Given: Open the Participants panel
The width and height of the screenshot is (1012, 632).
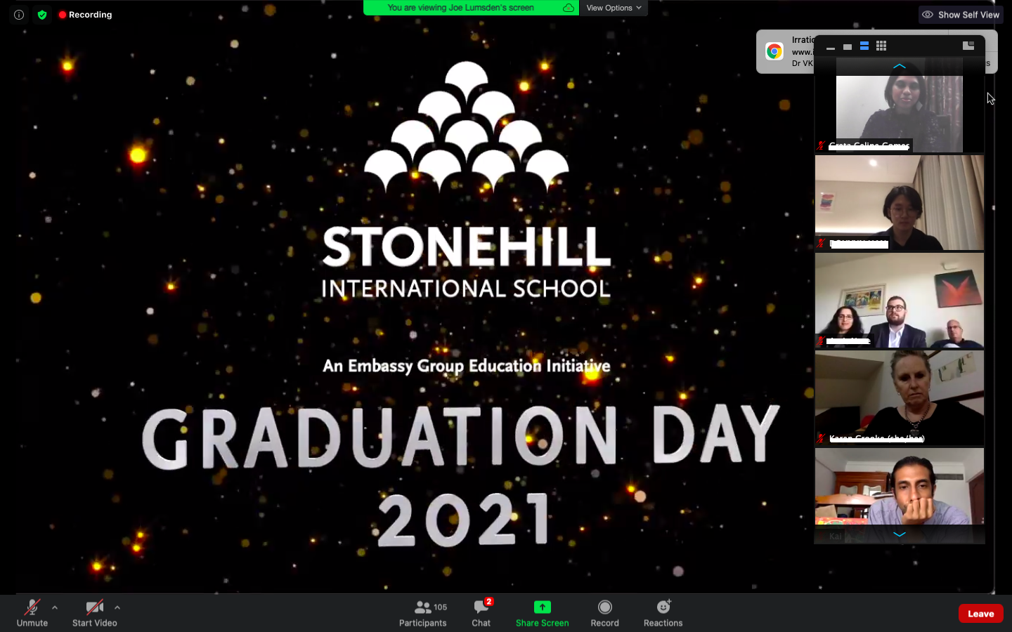Looking at the screenshot, I should (x=422, y=612).
